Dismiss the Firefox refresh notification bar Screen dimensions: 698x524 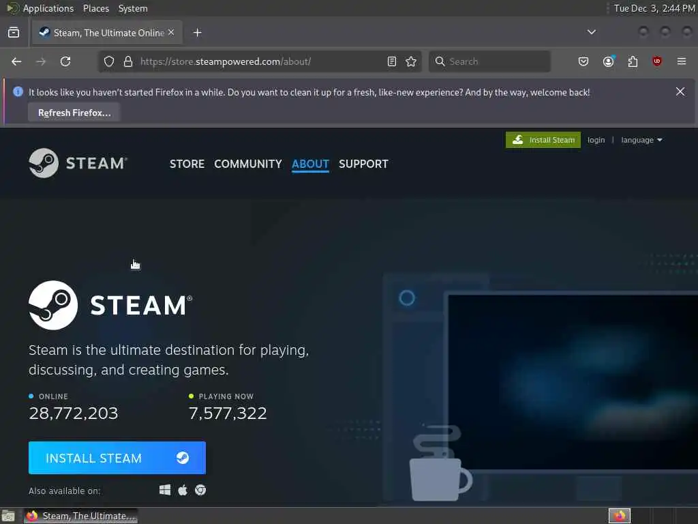pos(680,92)
